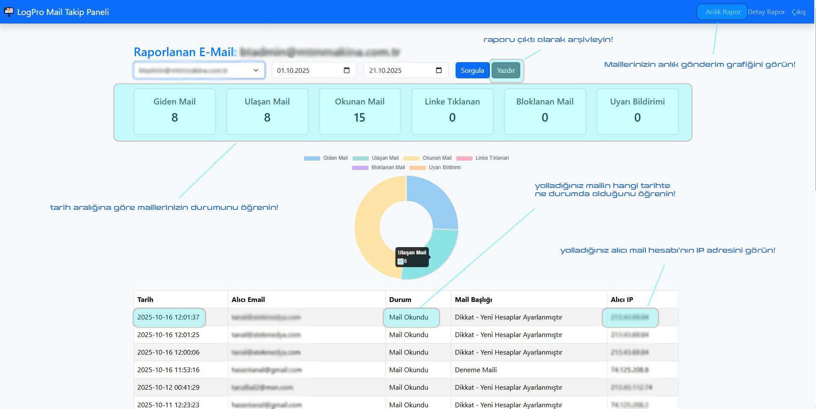Toggle the Giden Mail legend item
816x409 pixels.
[326, 158]
